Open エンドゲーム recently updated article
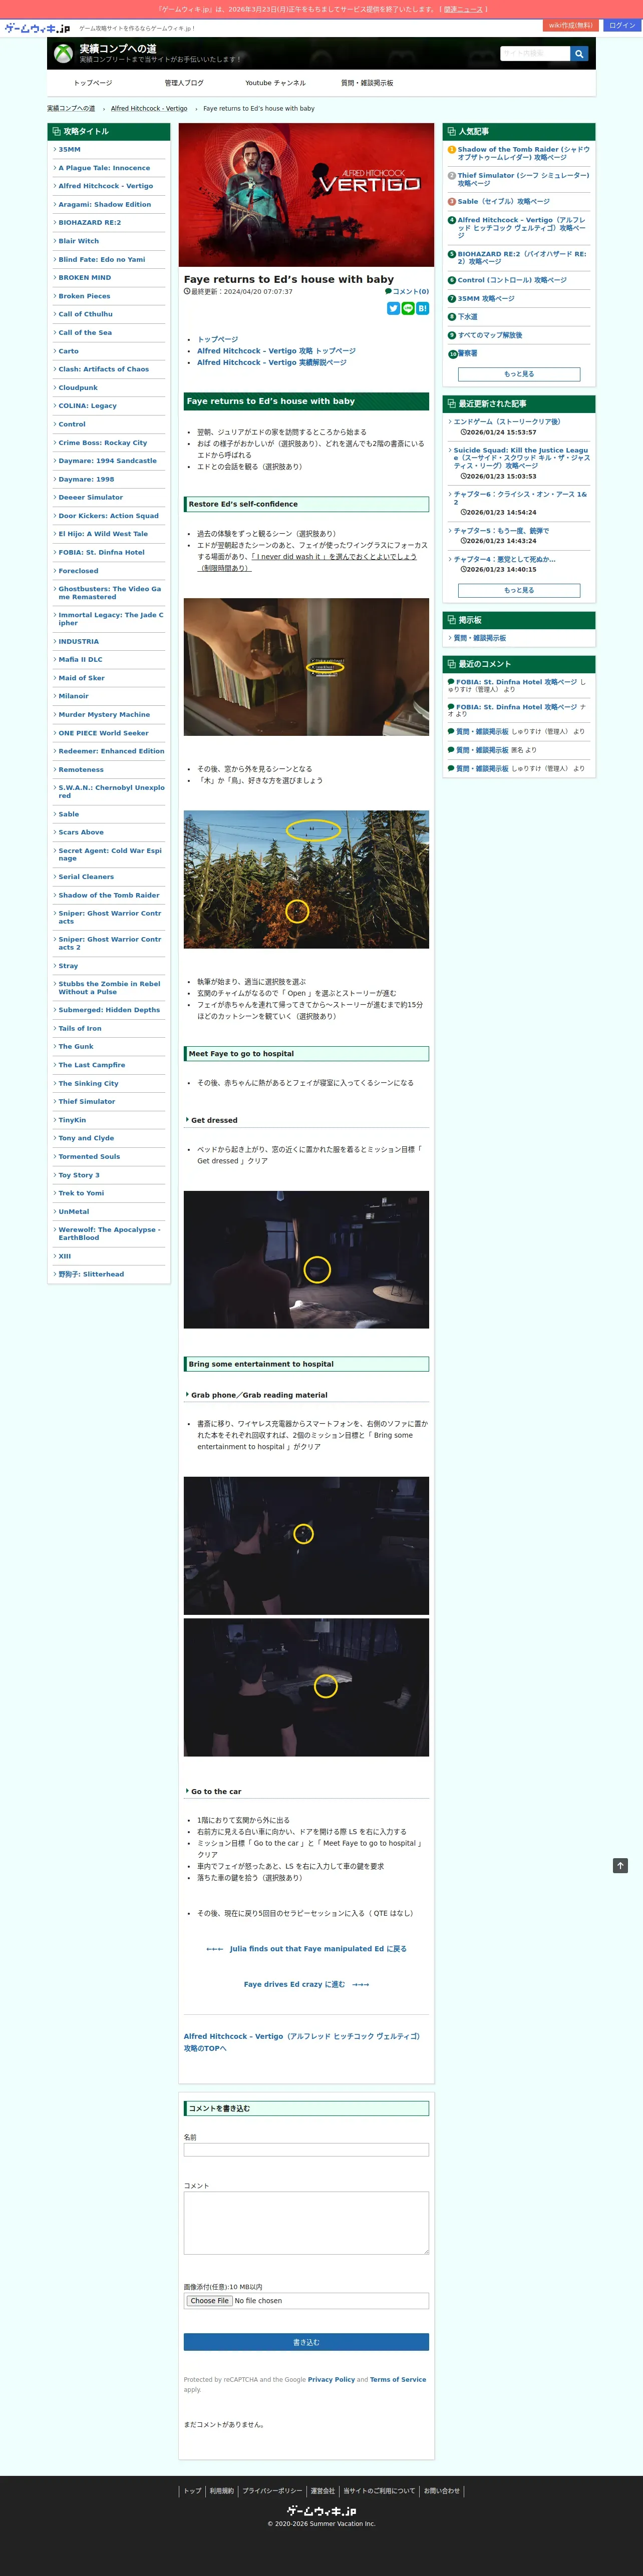The width and height of the screenshot is (643, 2576). (507, 422)
